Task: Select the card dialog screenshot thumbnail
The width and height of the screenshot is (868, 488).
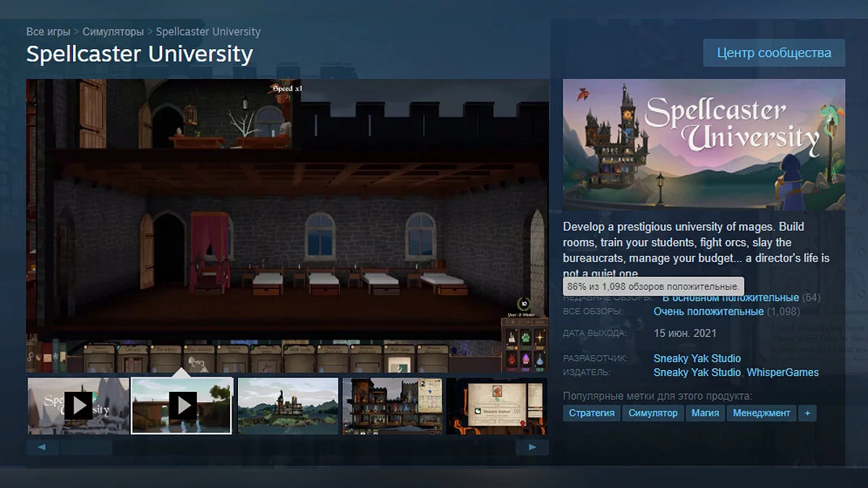Action: coord(497,406)
